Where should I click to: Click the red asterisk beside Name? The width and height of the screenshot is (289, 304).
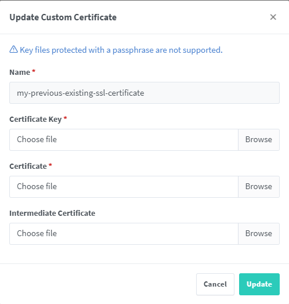(34, 71)
